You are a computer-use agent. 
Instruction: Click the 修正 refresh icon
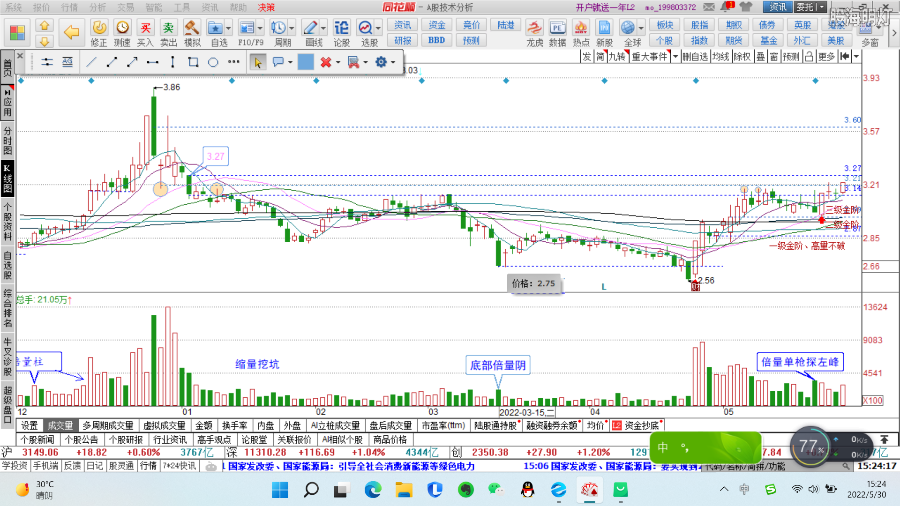point(99,28)
